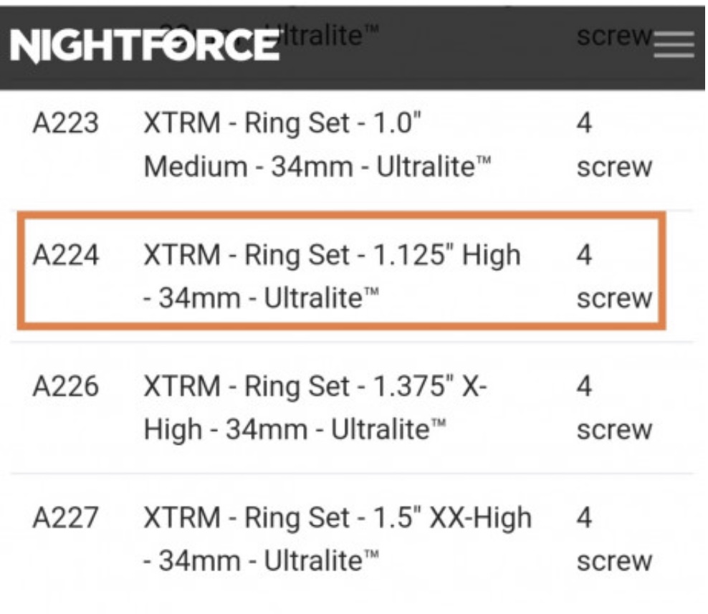Viewport: 708px width, 614px height.
Task: Click 'XTRM - Ring Set - 1.375" X-' text
Action: 315,387
